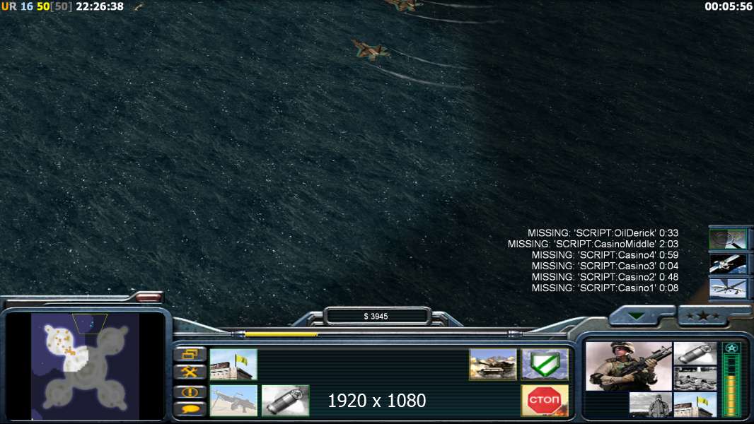754x424 pixels.
Task: Click 'SCRIPT:CasinoMiddle' 2:03 timer text
Action: [593, 244]
